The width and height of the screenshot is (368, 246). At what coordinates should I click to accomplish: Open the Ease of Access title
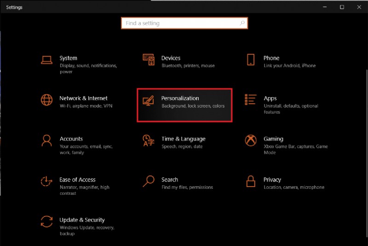click(x=77, y=180)
